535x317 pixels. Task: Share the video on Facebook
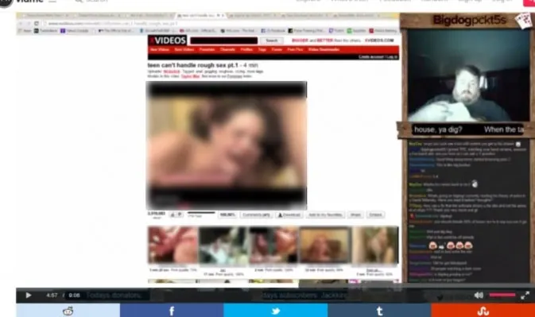click(x=172, y=311)
